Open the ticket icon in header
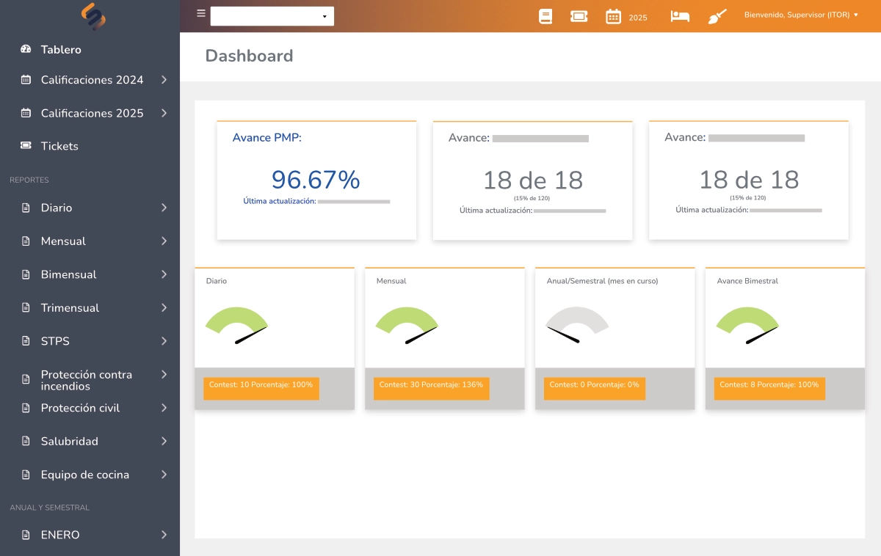The height and width of the screenshot is (556, 881). click(x=579, y=16)
